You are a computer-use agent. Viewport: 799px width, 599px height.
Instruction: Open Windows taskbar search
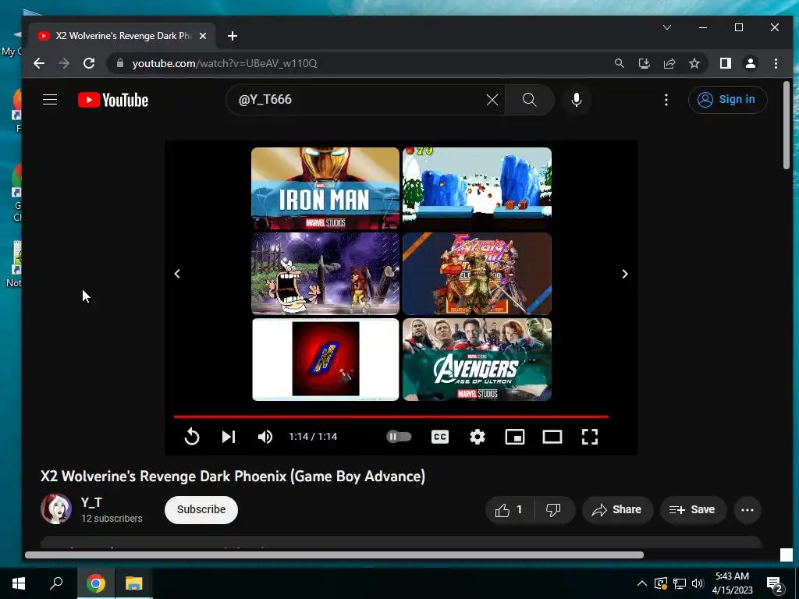click(x=56, y=583)
